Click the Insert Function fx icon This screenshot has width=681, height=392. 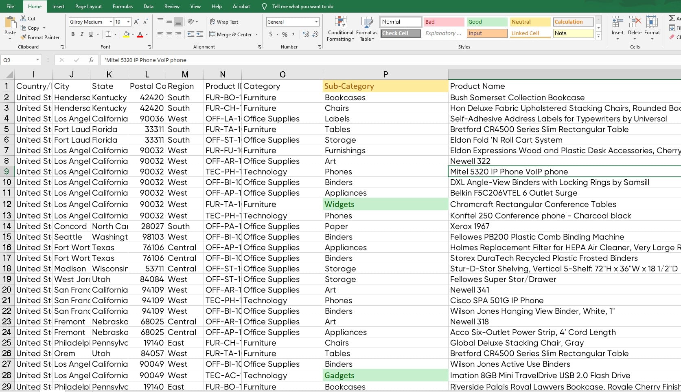point(91,60)
